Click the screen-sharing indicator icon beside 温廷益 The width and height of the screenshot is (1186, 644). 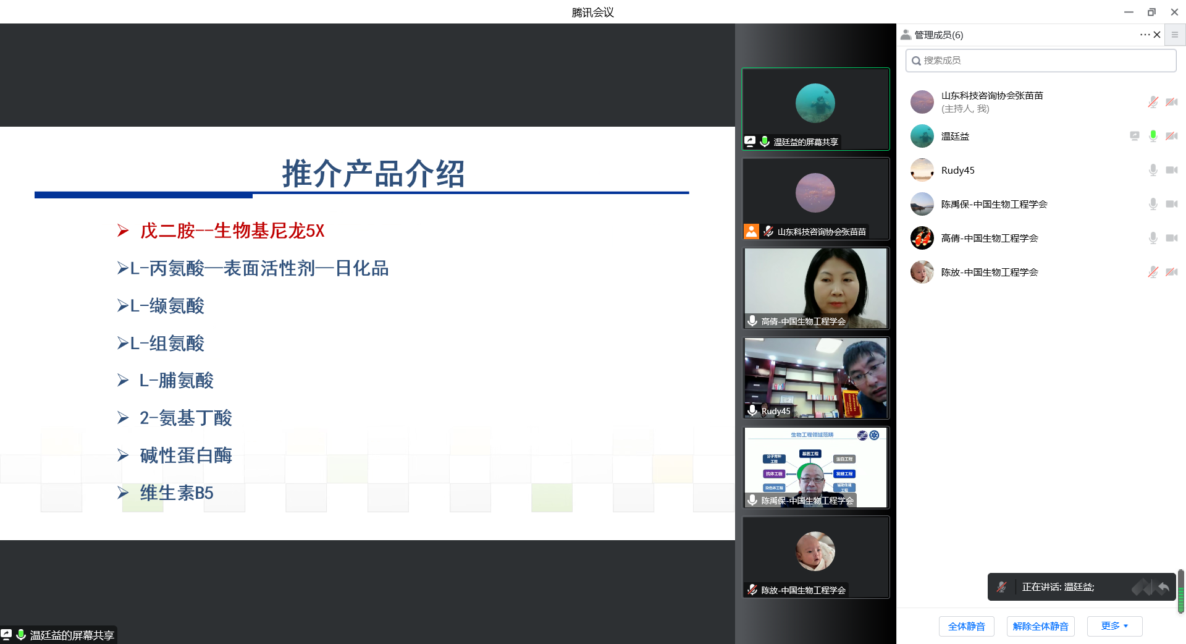pos(1134,136)
